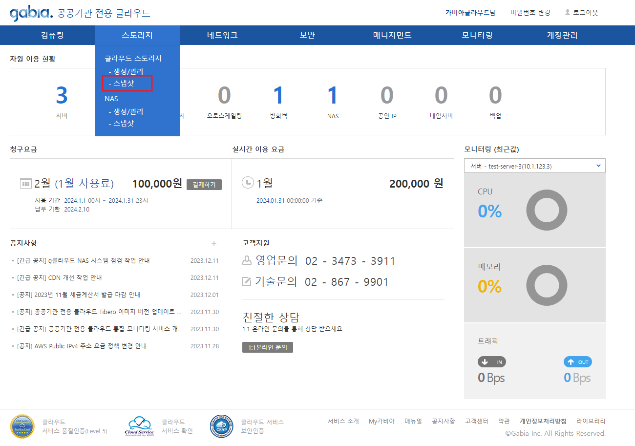Screen dimensions: 635x446
Task: Open the 계정관리 menu
Action: [562, 35]
